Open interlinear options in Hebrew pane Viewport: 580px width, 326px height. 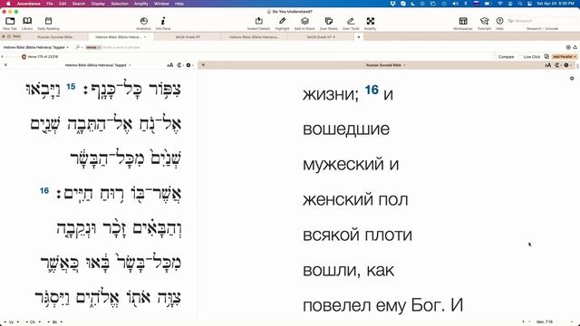coord(179,65)
